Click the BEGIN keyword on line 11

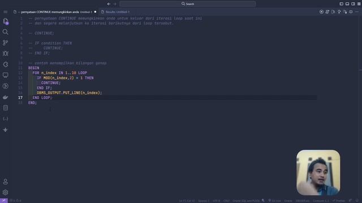tap(34, 68)
